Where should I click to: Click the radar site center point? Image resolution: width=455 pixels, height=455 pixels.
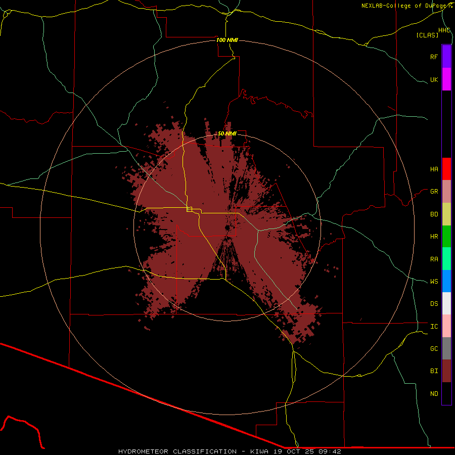(227, 228)
